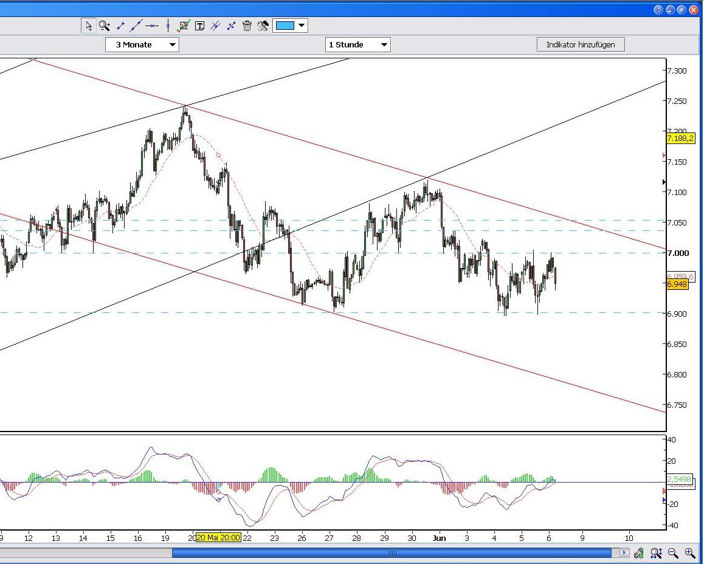Click the yellow 7.188,2 price label
Viewport: 704px width, 564px height.
pyautogui.click(x=681, y=138)
